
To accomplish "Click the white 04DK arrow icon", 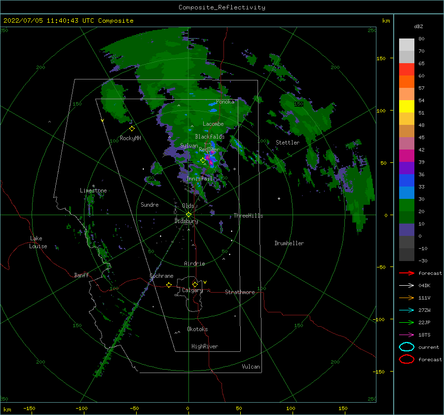I will [x=407, y=285].
